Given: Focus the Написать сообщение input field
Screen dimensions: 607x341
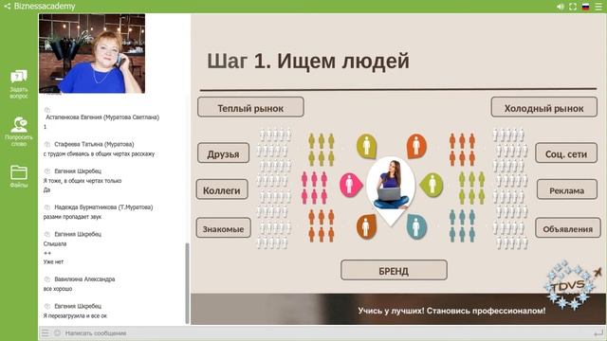Looking at the screenshot, I should 325,332.
